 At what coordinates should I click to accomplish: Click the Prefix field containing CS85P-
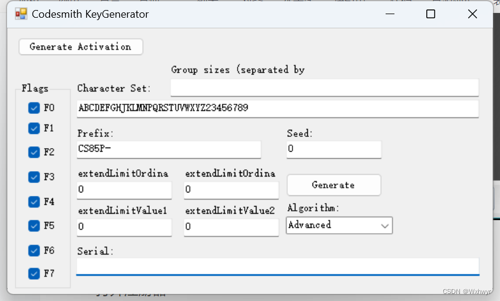click(x=169, y=149)
